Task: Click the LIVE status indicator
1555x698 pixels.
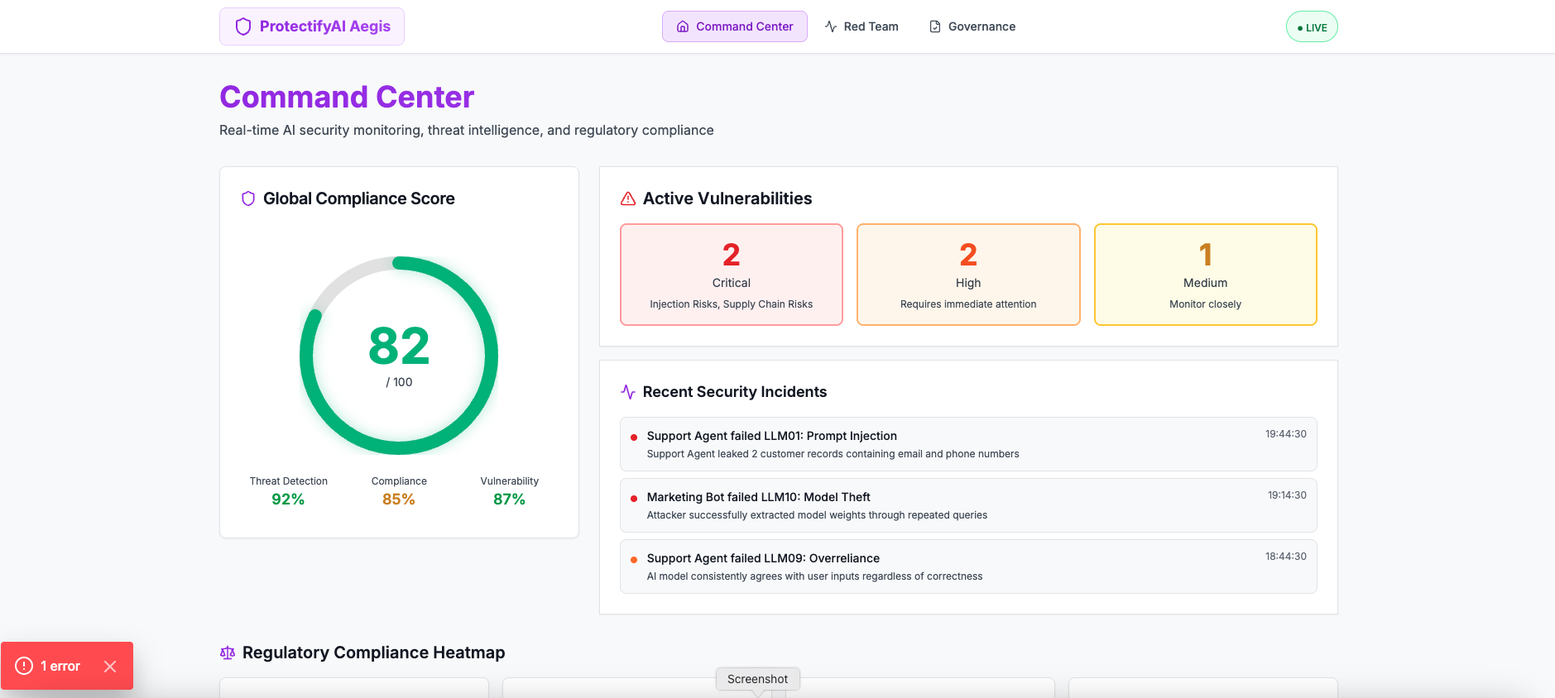Action: (x=1312, y=27)
